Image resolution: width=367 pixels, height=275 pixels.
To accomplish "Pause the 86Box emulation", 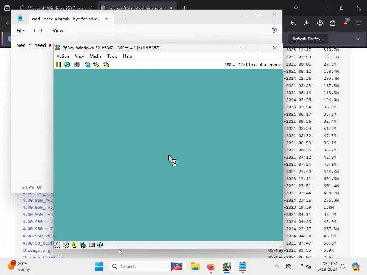I will [58, 64].
